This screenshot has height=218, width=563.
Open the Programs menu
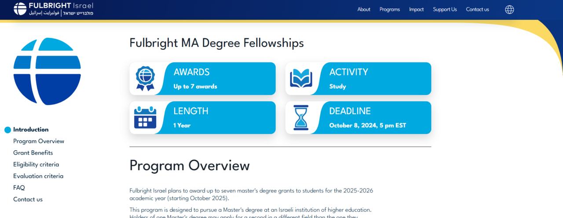[x=390, y=9]
